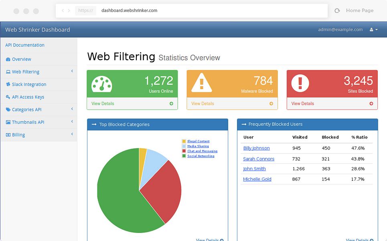Click green Social Networking legend swatch
Viewport: 387px width, 241px height.
[x=184, y=156]
